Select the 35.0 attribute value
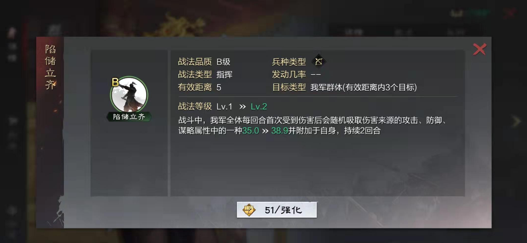Image resolution: width=527 pixels, height=243 pixels. point(251,131)
